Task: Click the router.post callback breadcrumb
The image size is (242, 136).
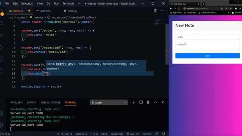Action: click(x=74, y=17)
